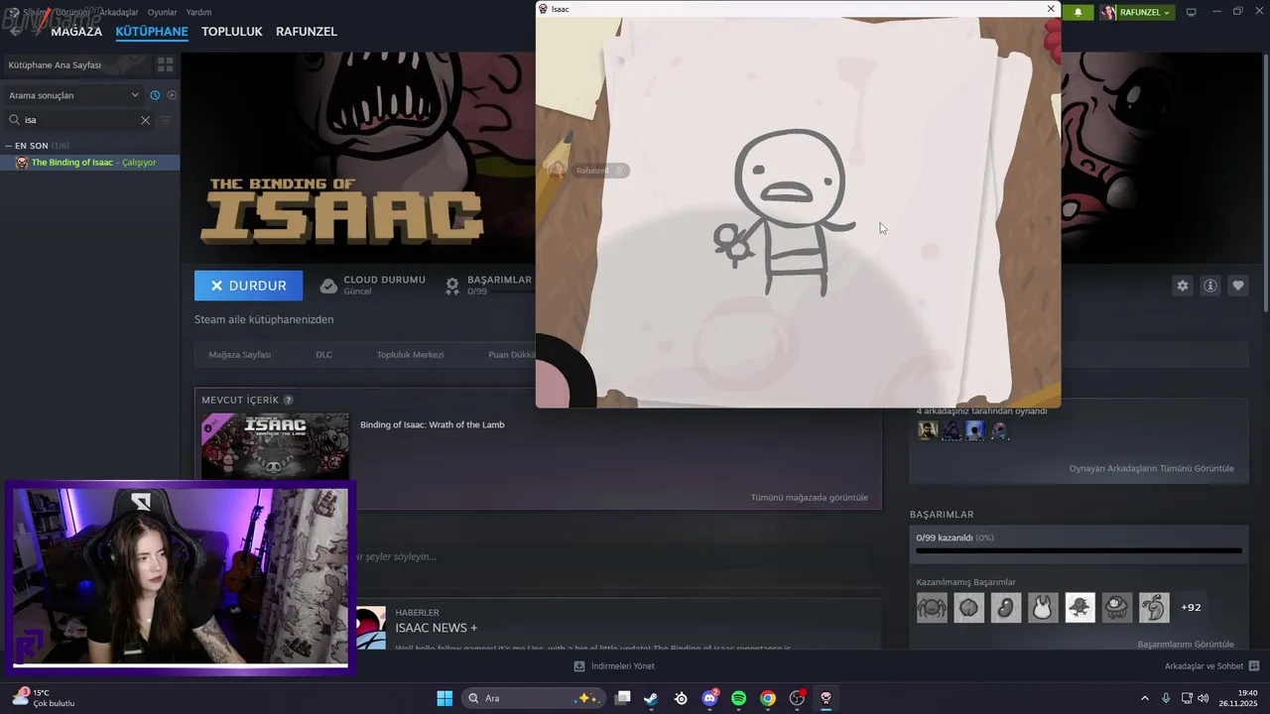Sort library by recent activity clock icon
Image resolution: width=1270 pixels, height=714 pixels.
[155, 95]
